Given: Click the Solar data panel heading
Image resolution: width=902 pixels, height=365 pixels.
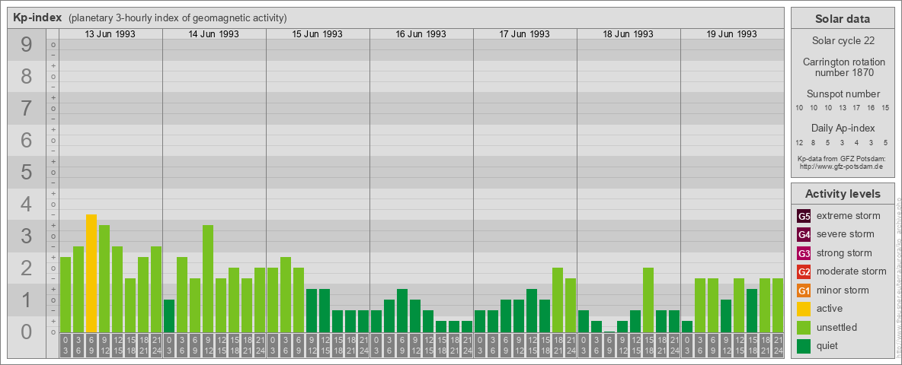Looking at the screenshot, I should pyautogui.click(x=842, y=19).
